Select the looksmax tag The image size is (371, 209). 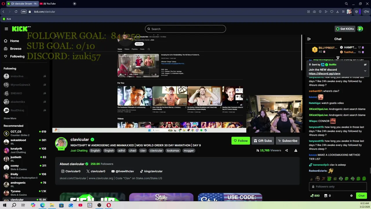tap(173, 151)
